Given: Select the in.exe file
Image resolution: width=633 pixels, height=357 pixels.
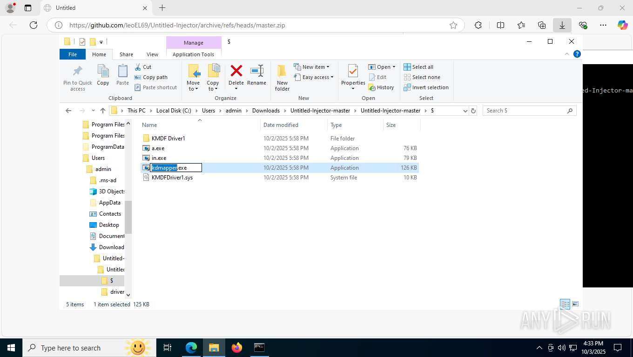Looking at the screenshot, I should [x=159, y=158].
